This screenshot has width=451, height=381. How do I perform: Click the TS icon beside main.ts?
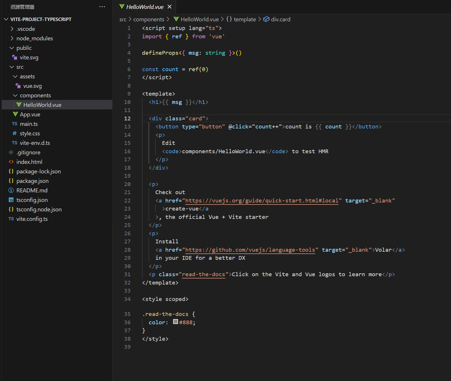point(15,124)
